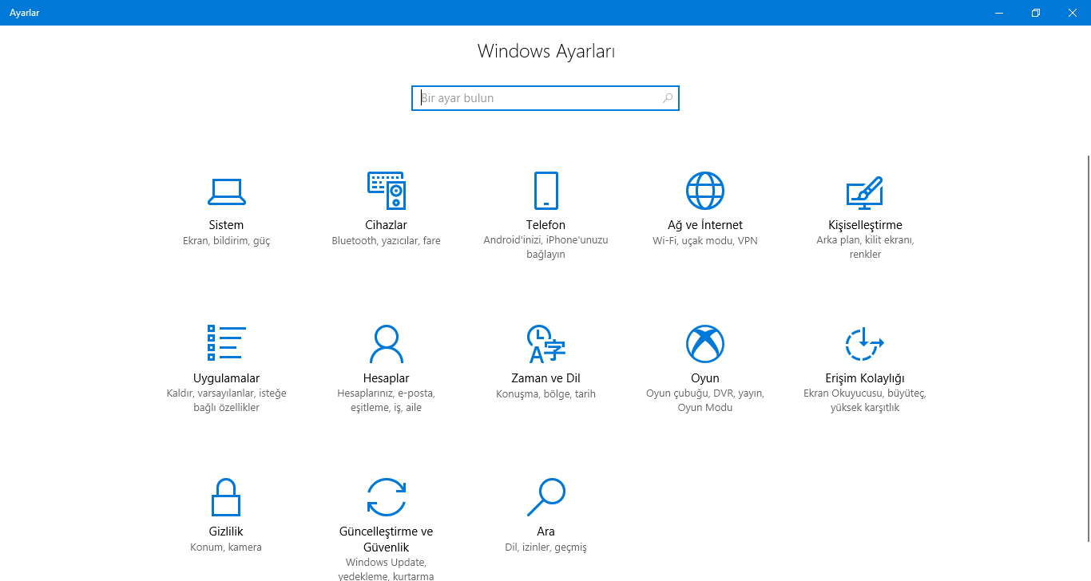Click "Android'inizi, iPhone'unuzu bağlayın" description
Viewport: 1091px width, 581px height.
(545, 247)
